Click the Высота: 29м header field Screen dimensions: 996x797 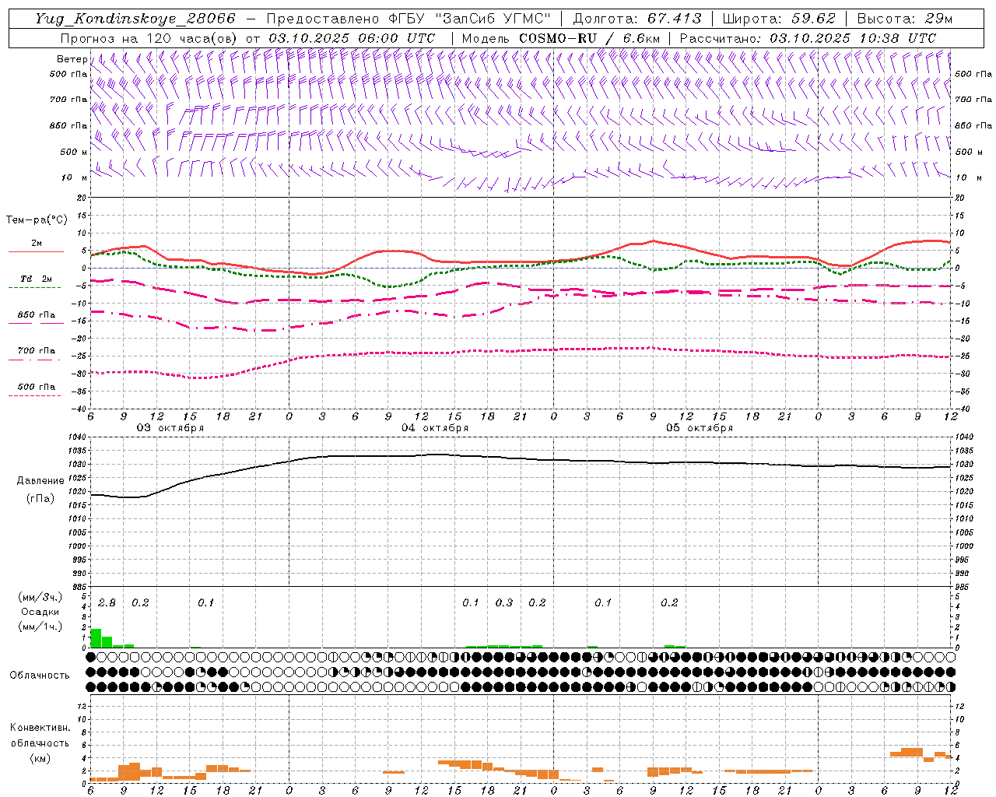tap(904, 19)
